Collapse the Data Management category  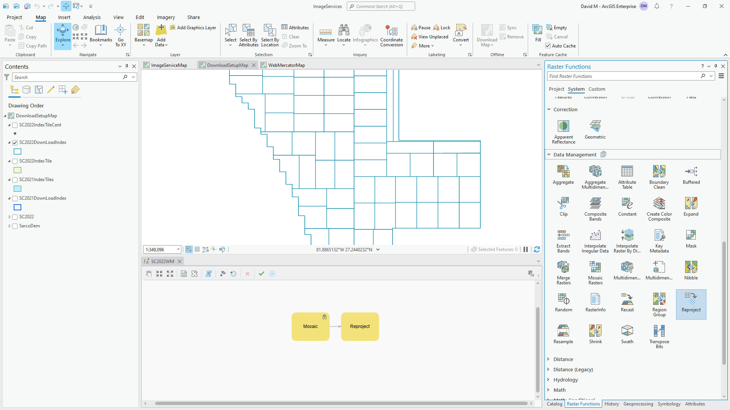click(x=549, y=155)
